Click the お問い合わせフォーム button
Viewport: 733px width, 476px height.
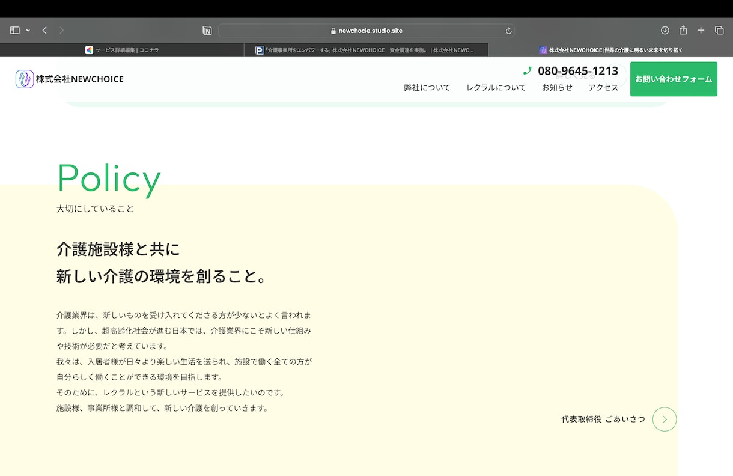[674, 79]
